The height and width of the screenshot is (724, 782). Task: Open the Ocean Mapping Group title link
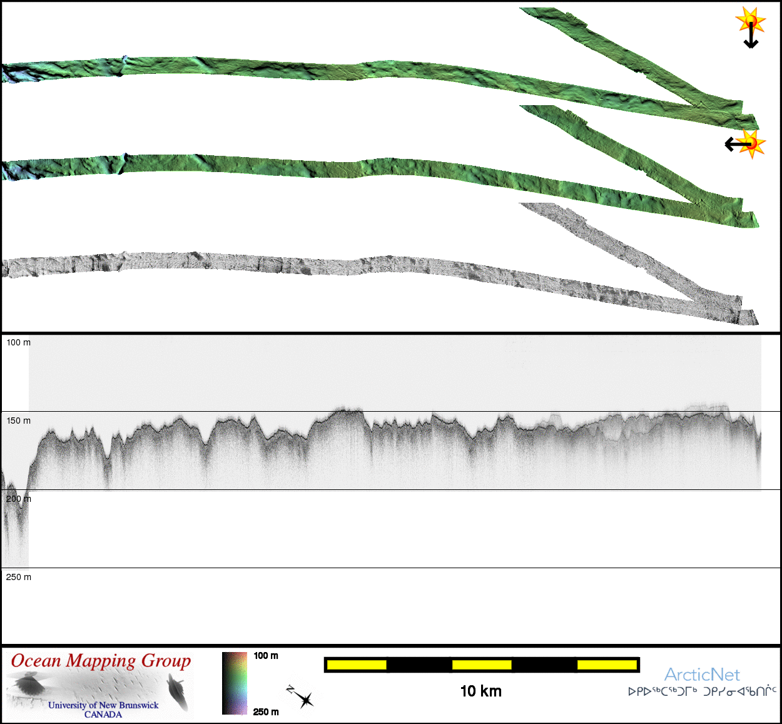pos(101,661)
